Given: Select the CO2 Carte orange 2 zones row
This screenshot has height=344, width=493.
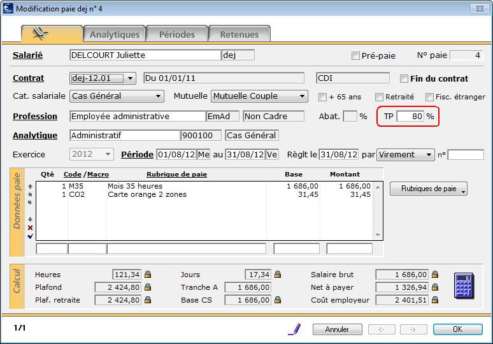Looking at the screenshot, I should 204,194.
